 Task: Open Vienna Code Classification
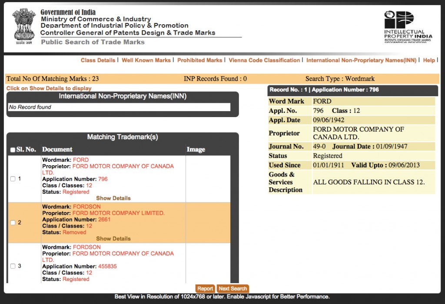point(264,60)
